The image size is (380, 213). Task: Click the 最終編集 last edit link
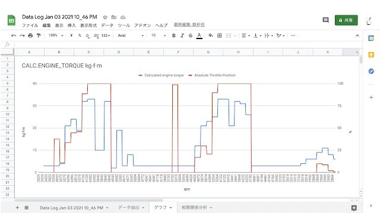tap(189, 25)
